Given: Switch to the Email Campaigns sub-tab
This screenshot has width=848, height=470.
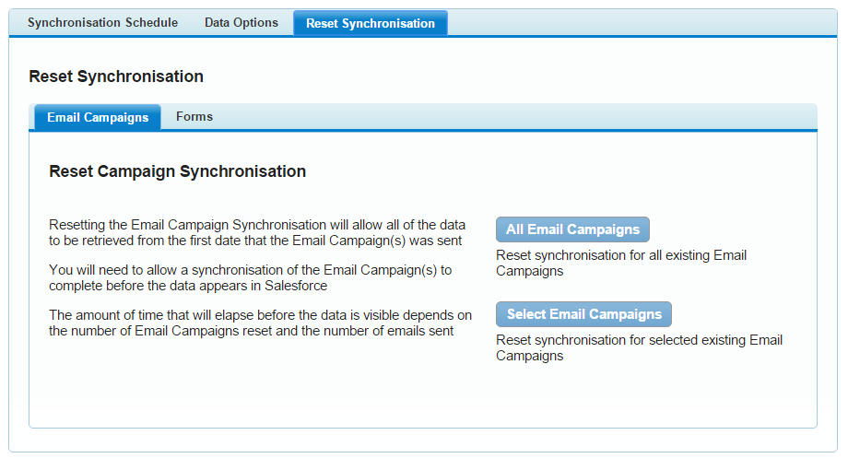Looking at the screenshot, I should coord(98,117).
